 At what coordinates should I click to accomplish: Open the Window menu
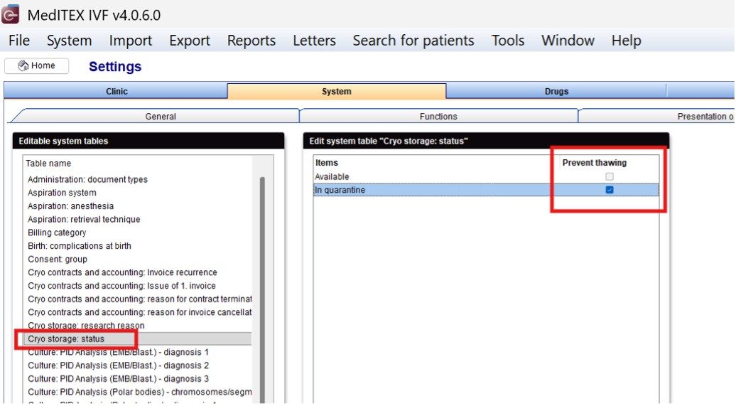pyautogui.click(x=568, y=41)
